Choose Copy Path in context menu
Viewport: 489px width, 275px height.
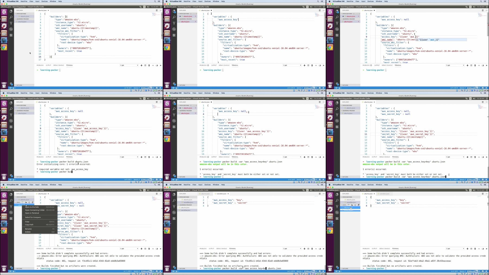point(40,225)
